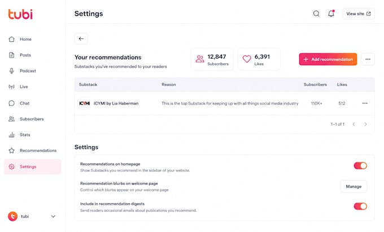Image resolution: width=384 pixels, height=232 pixels.
Task: Click Your recommendations heading
Action: [108, 57]
